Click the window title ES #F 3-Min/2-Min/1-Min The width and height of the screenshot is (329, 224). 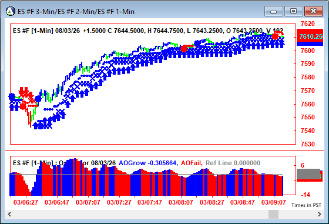point(76,11)
